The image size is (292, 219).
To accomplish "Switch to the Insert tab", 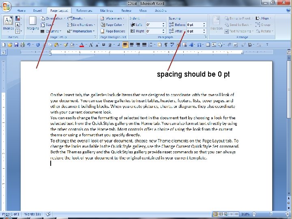I will [x=37, y=11].
